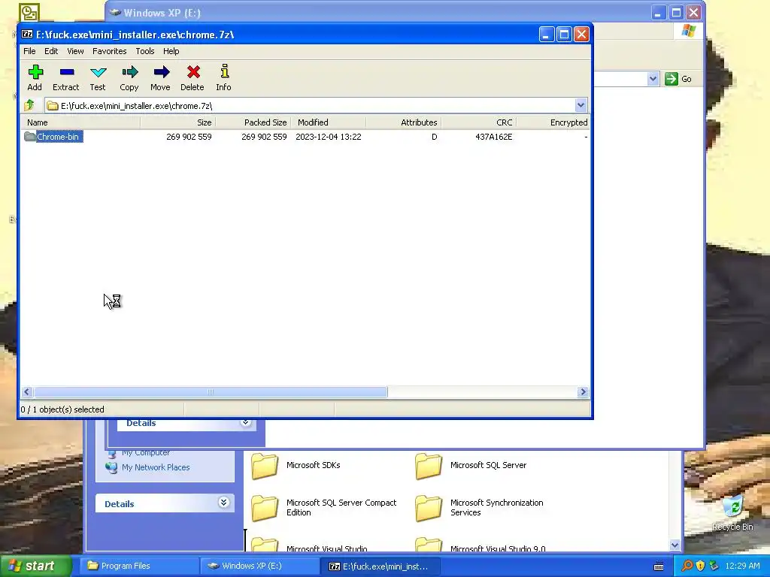Open the View menu
This screenshot has height=577, width=770.
75,51
